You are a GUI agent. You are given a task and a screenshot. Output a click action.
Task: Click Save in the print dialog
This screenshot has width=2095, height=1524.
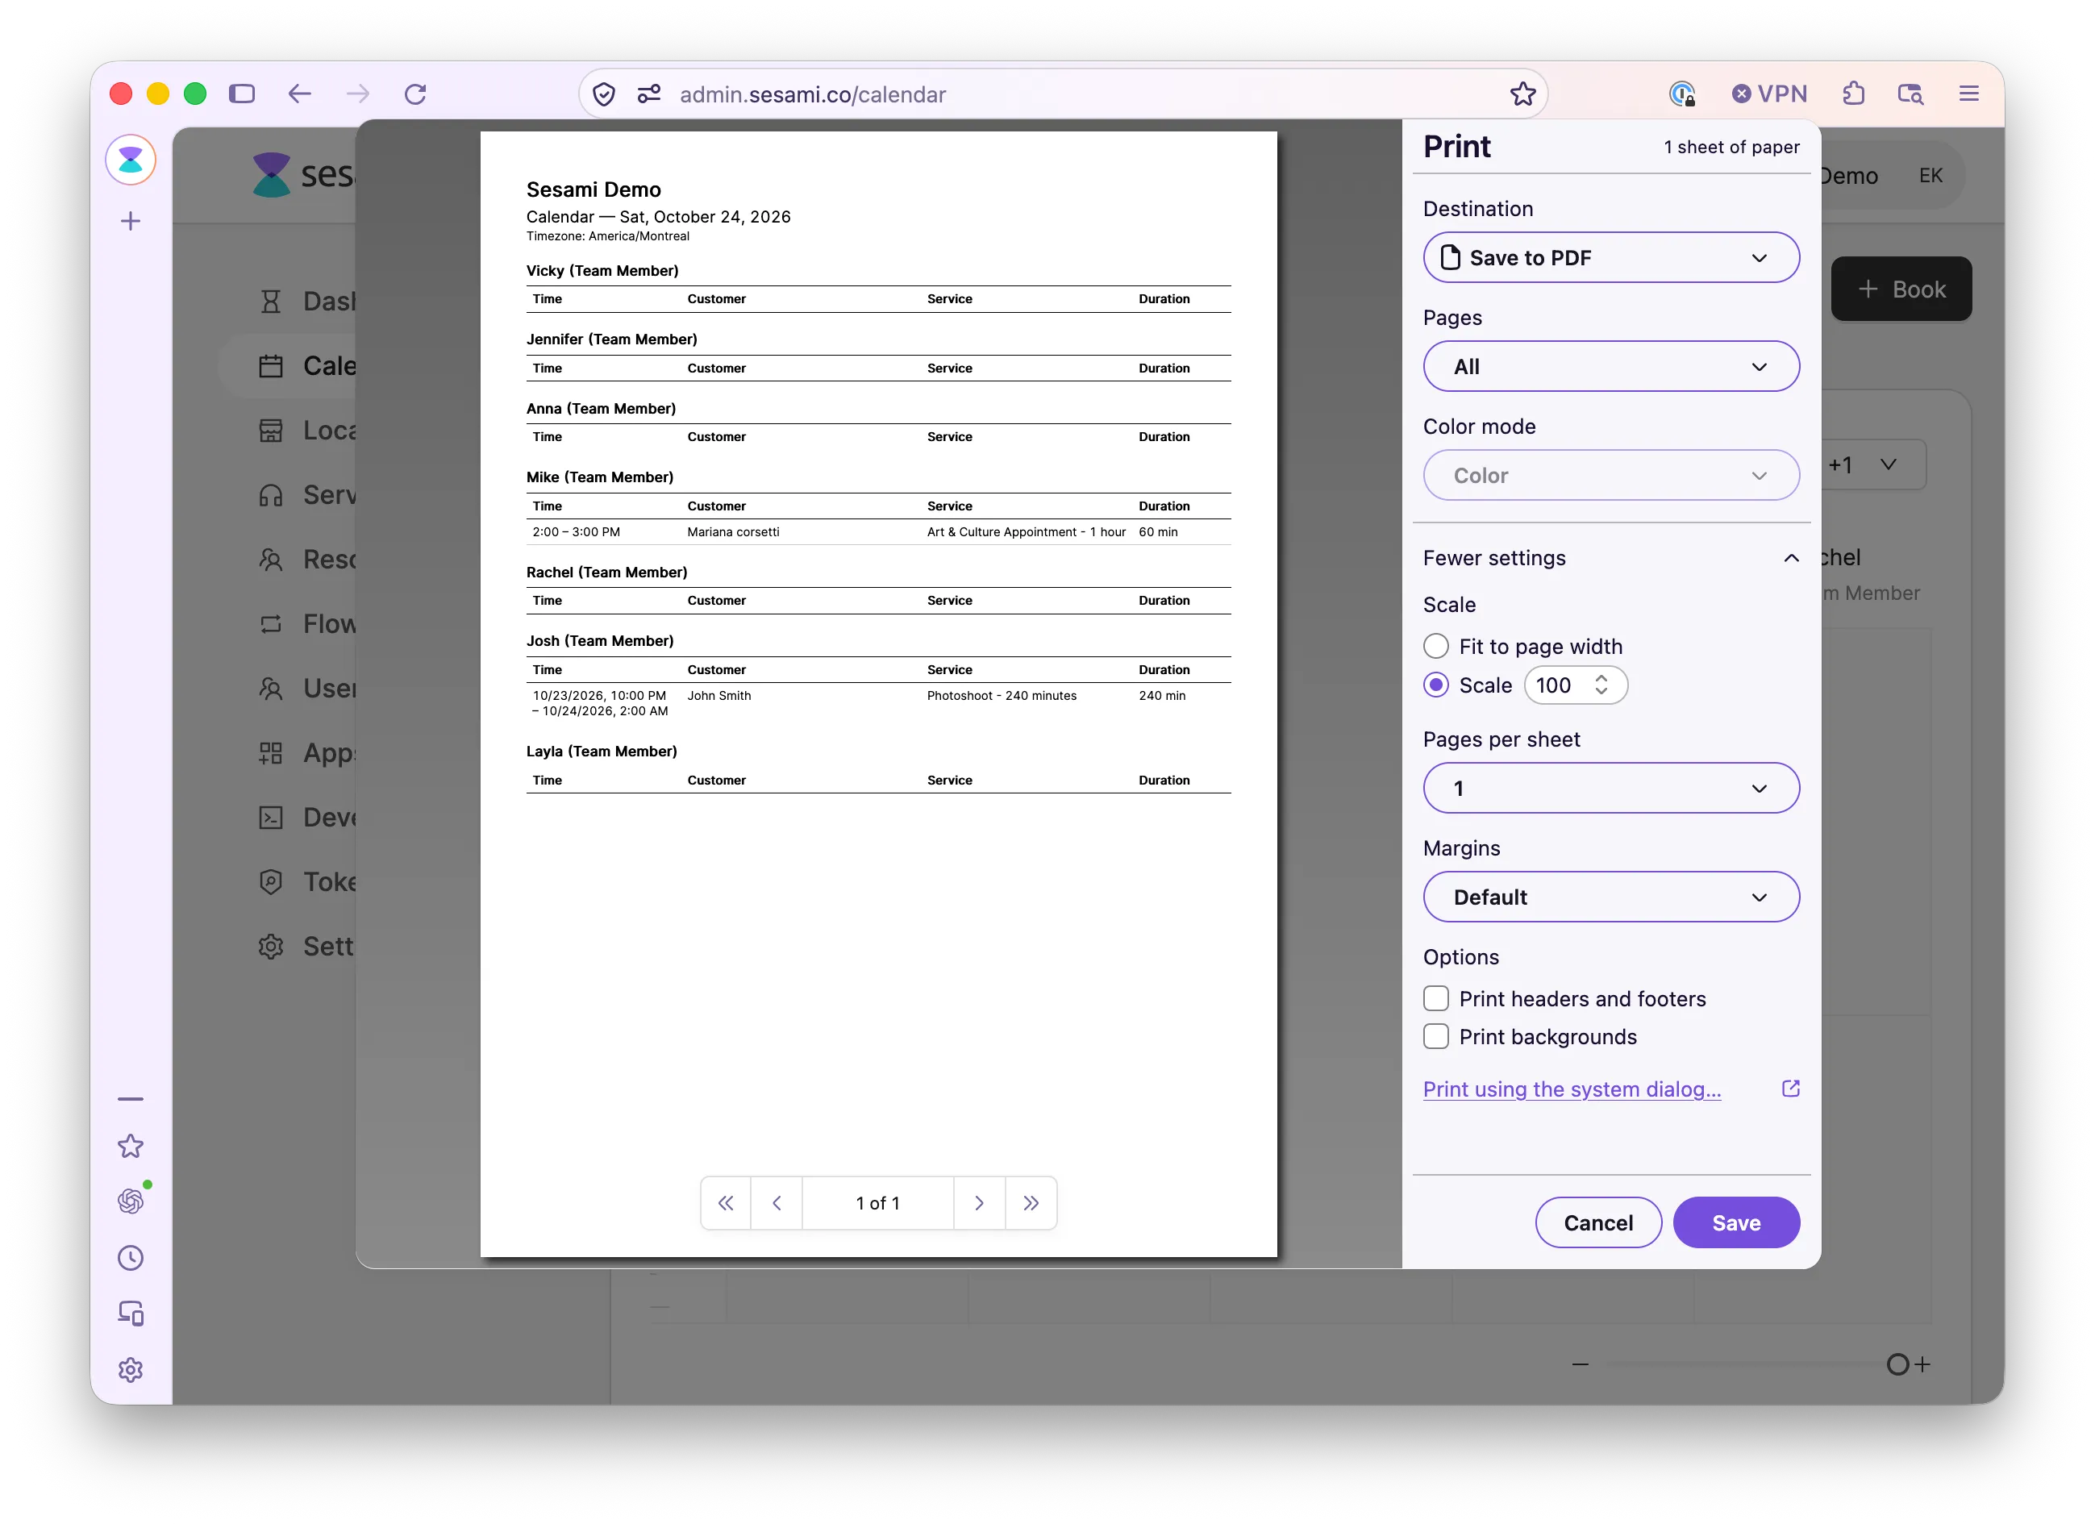click(1735, 1222)
